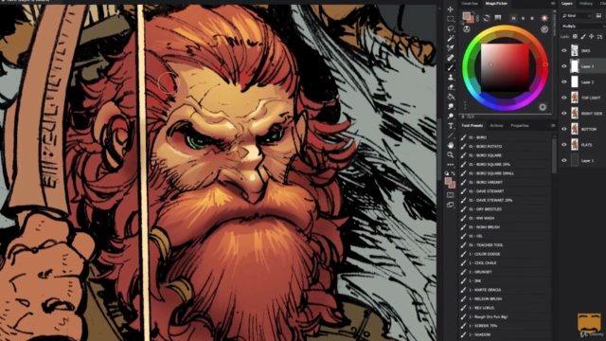Image resolution: width=606 pixels, height=341 pixels.
Task: Open the Multiply blend mode dropdown
Action: click(x=583, y=26)
